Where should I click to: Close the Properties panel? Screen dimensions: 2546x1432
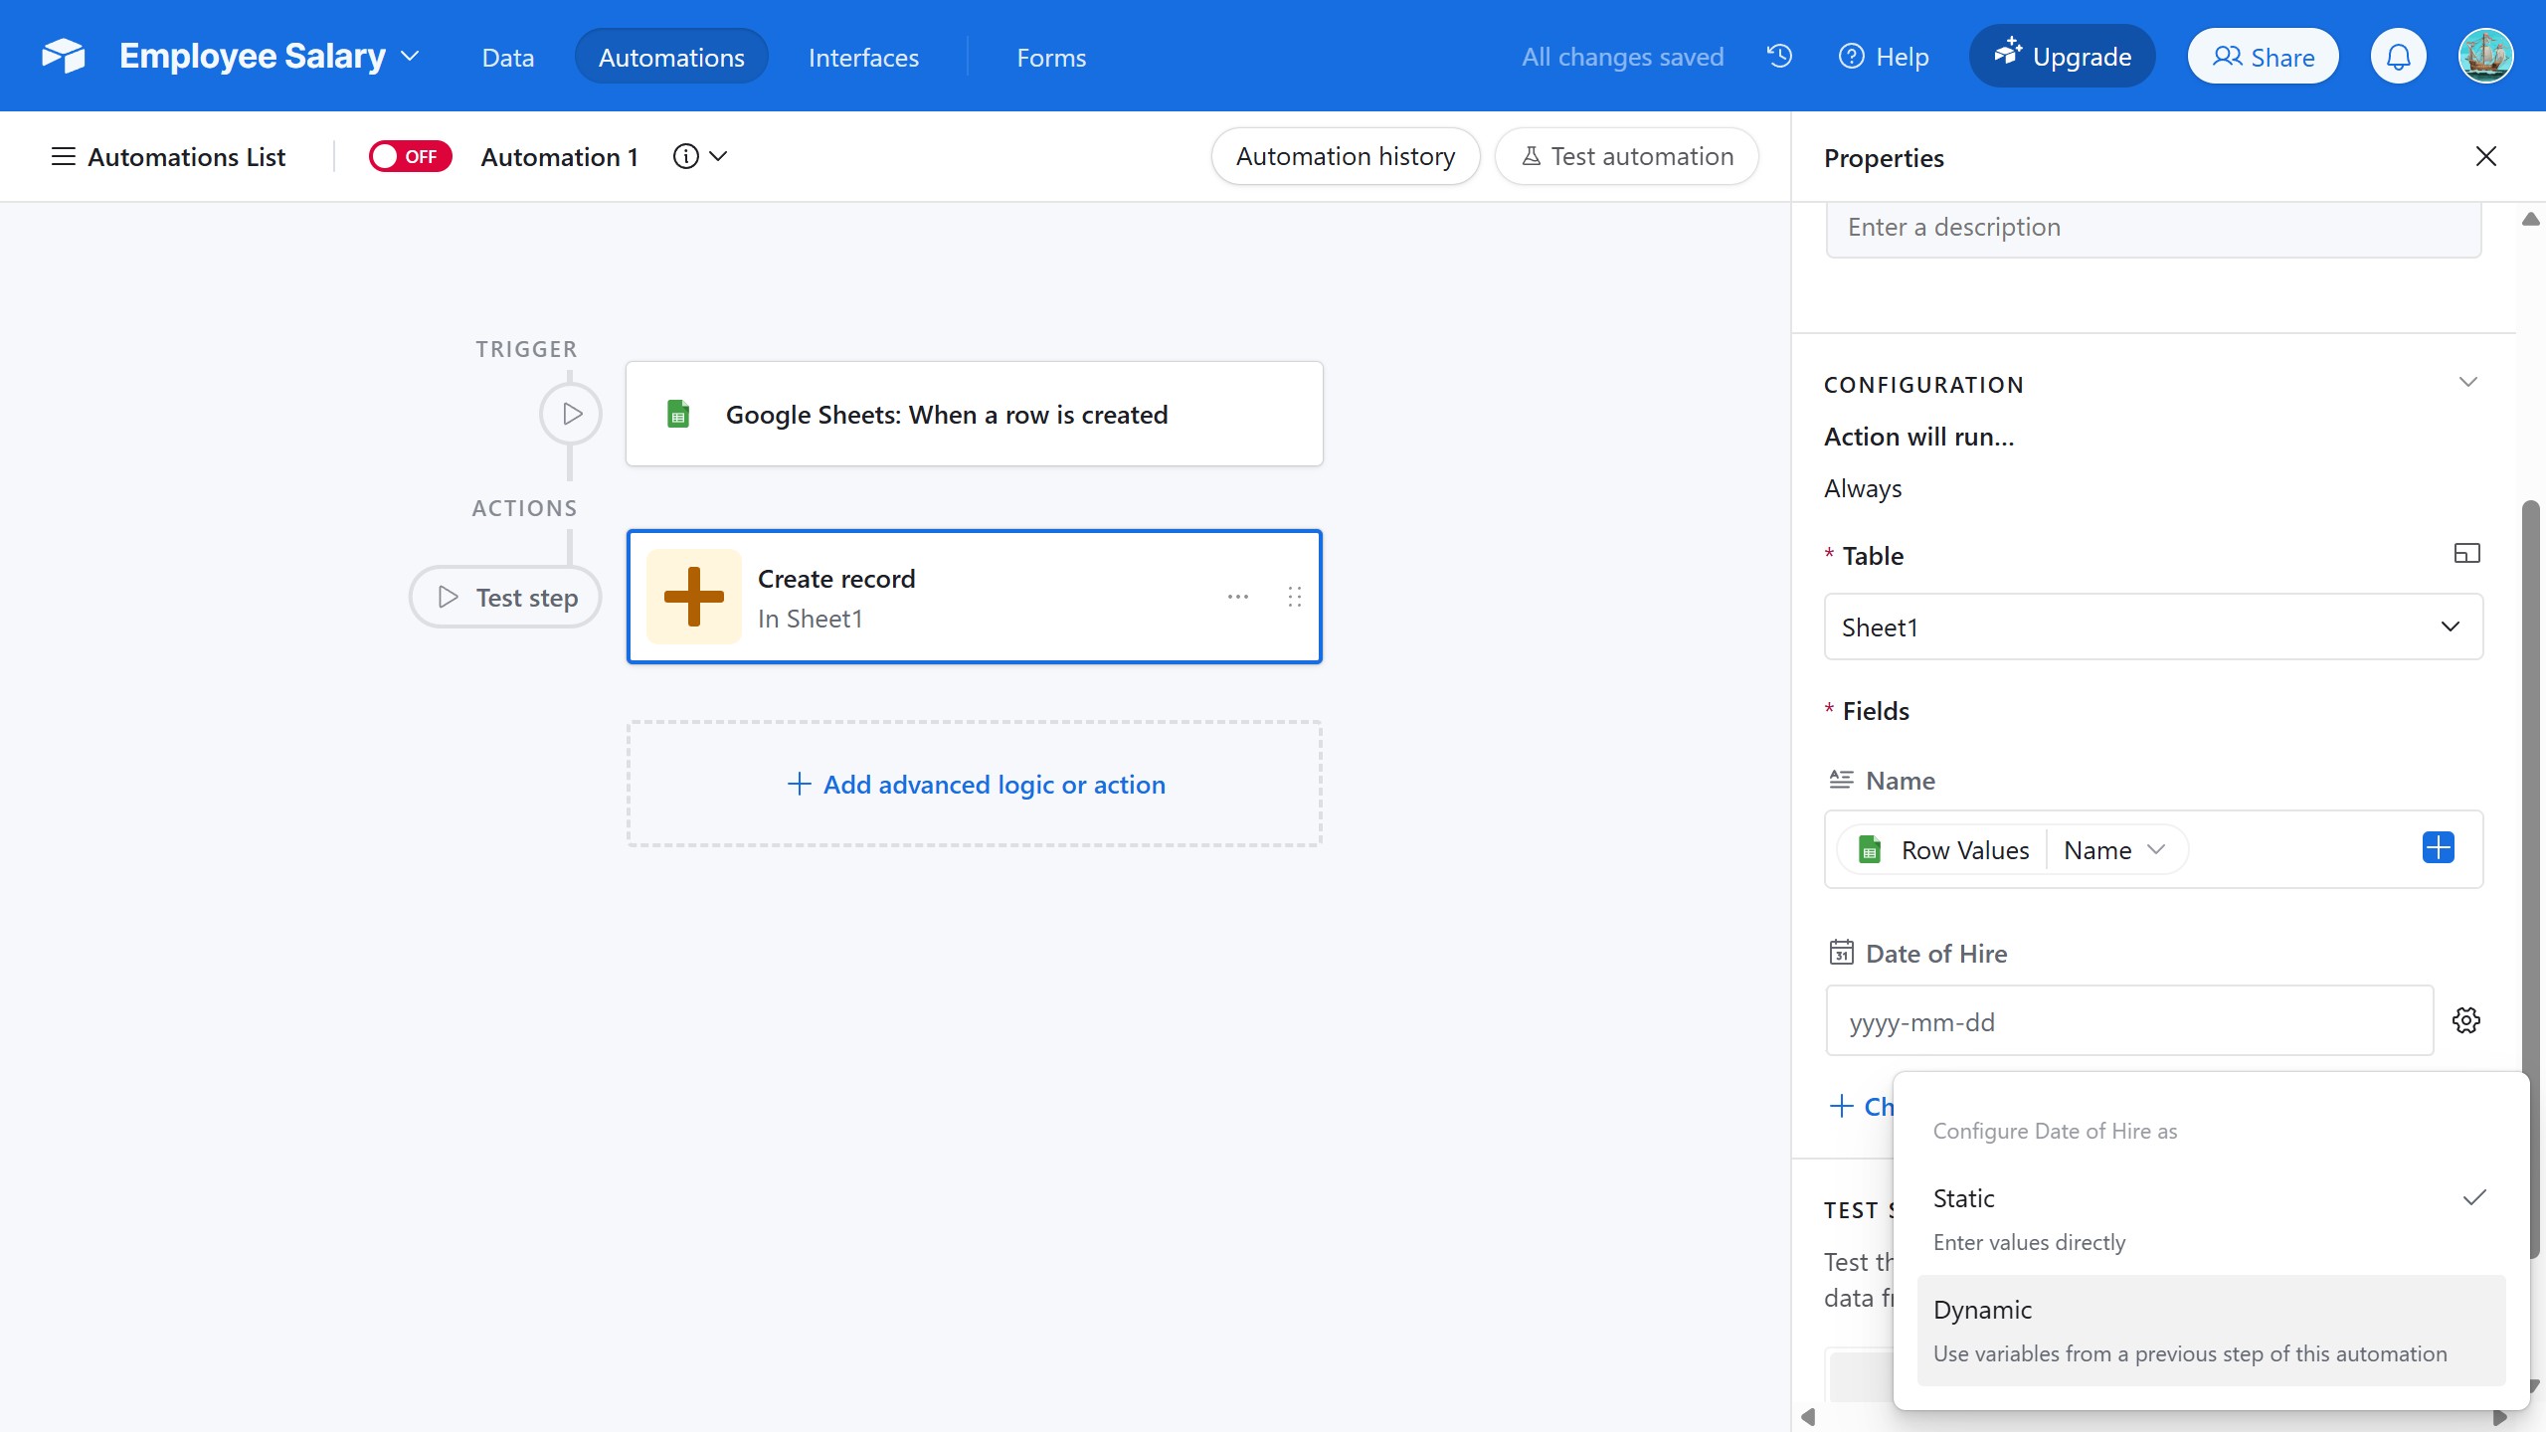2485,156
